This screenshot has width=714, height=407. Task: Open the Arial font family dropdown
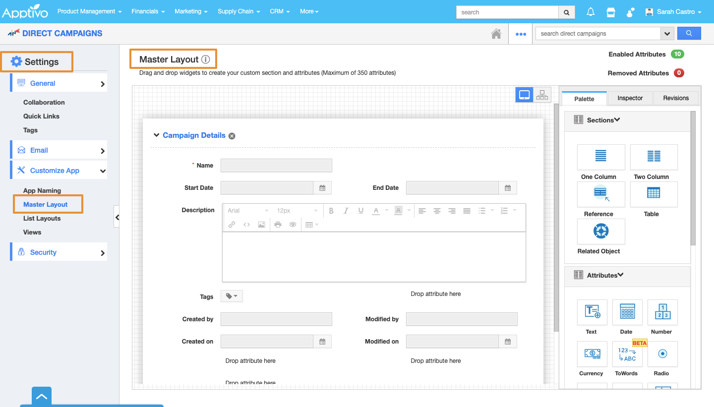248,211
